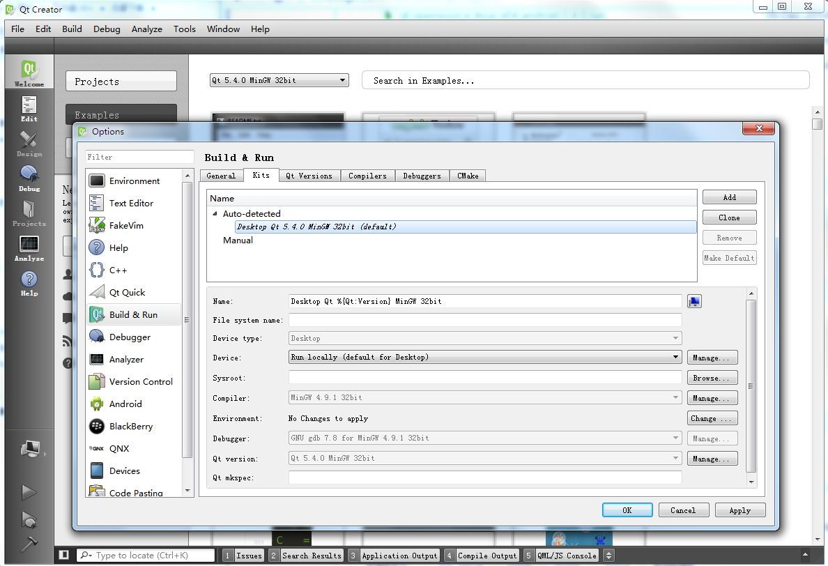Click Apply in Options dialog
Image resolution: width=828 pixels, height=566 pixels.
tap(739, 510)
